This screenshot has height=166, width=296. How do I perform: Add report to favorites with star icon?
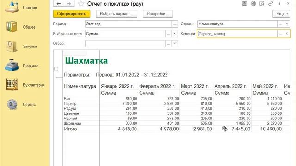click(81, 4)
